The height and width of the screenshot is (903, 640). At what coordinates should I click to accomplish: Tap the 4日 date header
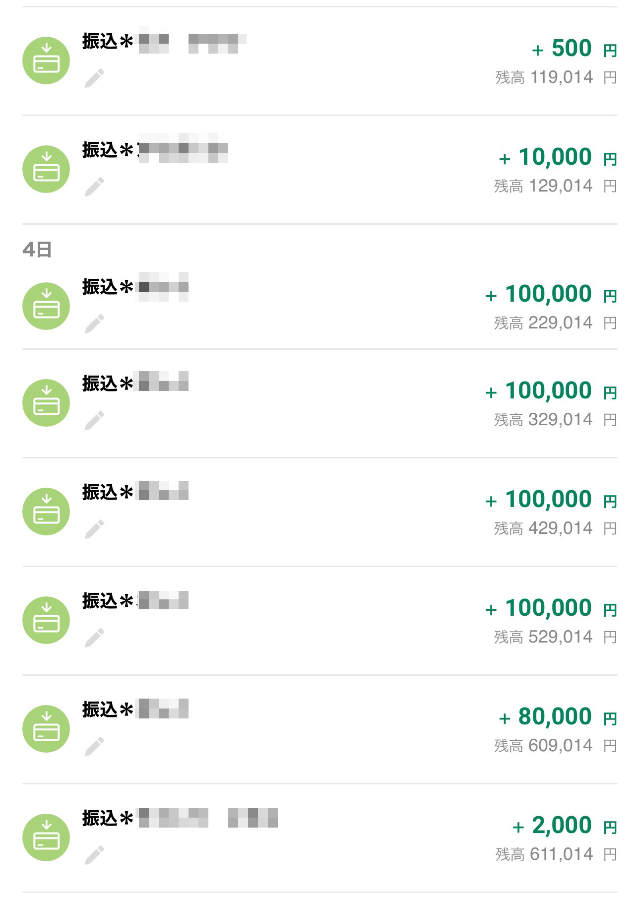[x=37, y=250]
